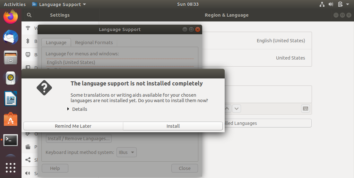Click the Settings search magnifier icon
354x178 pixels.
(x=29, y=15)
